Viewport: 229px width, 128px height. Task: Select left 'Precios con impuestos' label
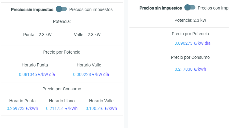click(x=91, y=9)
